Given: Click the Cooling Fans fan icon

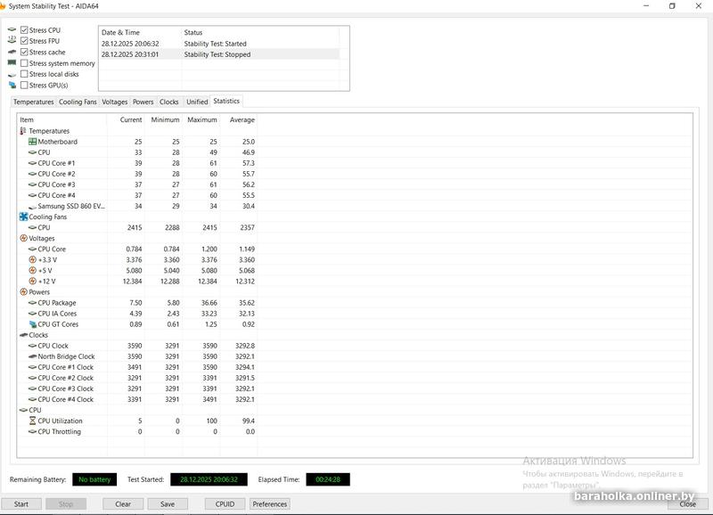Looking at the screenshot, I should tap(24, 217).
